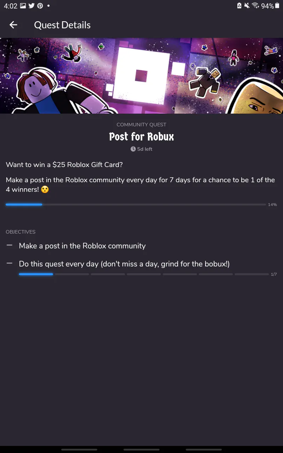The image size is (283, 453).
Task: Tap the Pinterest notification icon in status bar
Action: click(x=40, y=6)
